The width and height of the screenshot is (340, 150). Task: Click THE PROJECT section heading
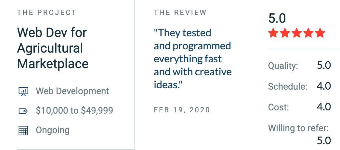pyautogui.click(x=46, y=13)
